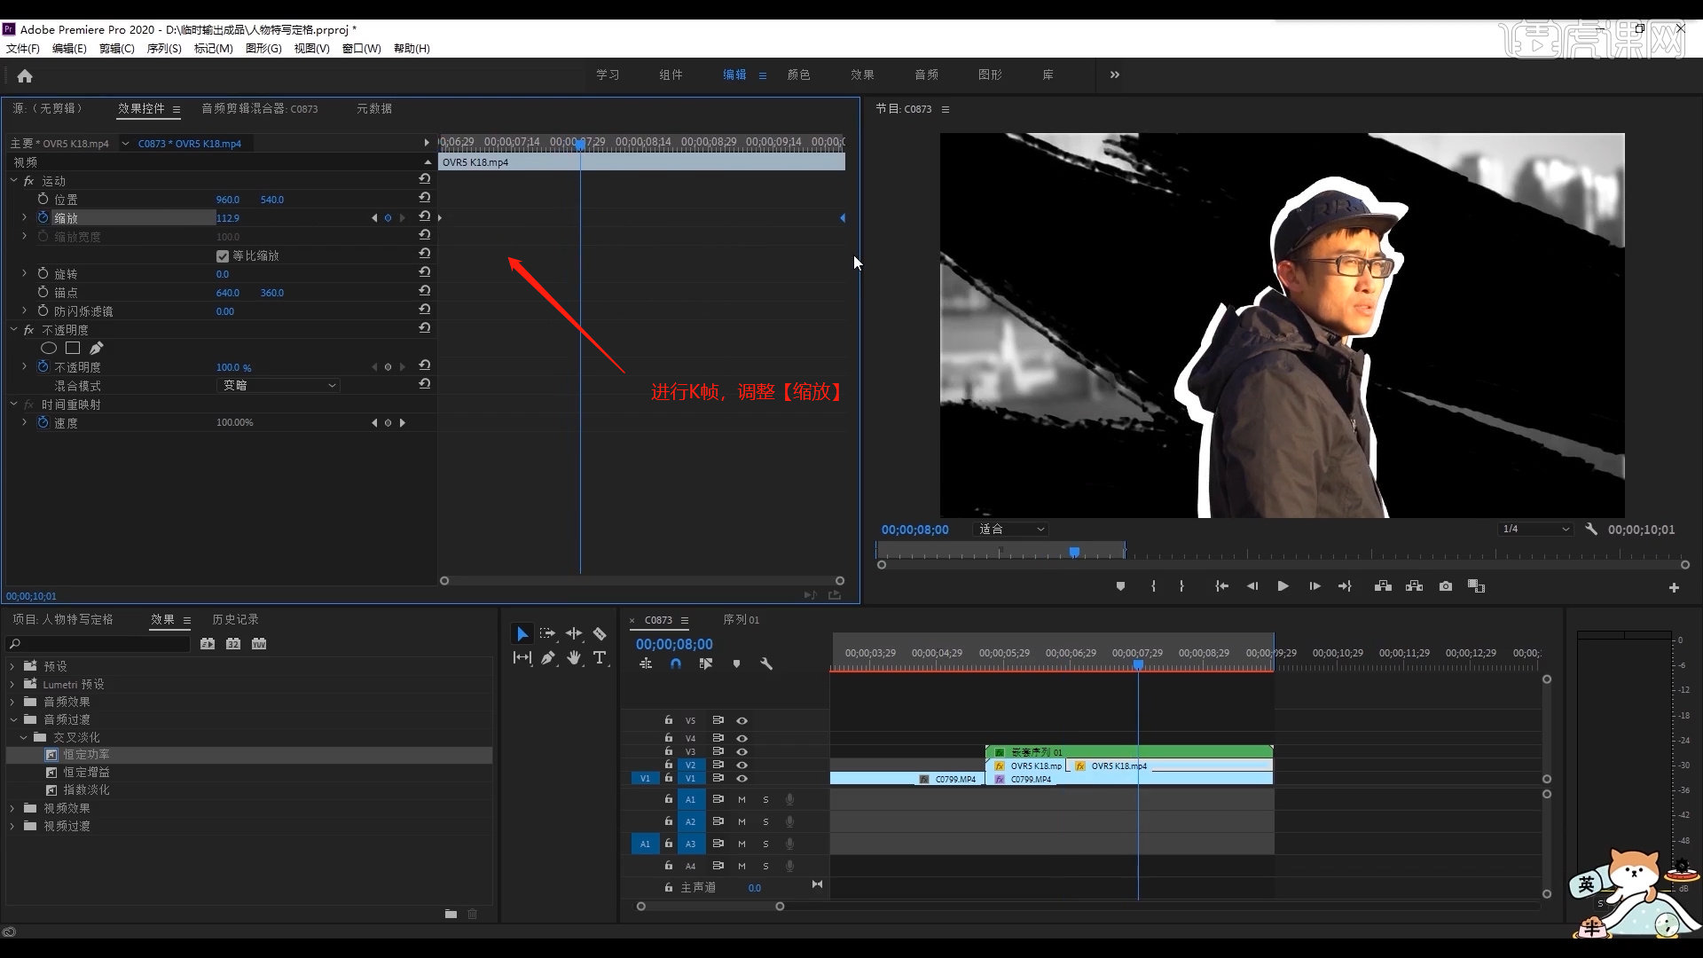Image resolution: width=1703 pixels, height=958 pixels.
Task: Toggle timeline Snap magnet icon
Action: click(x=676, y=664)
